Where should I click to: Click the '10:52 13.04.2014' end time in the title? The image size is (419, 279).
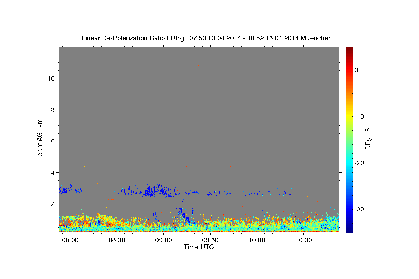(x=273, y=38)
